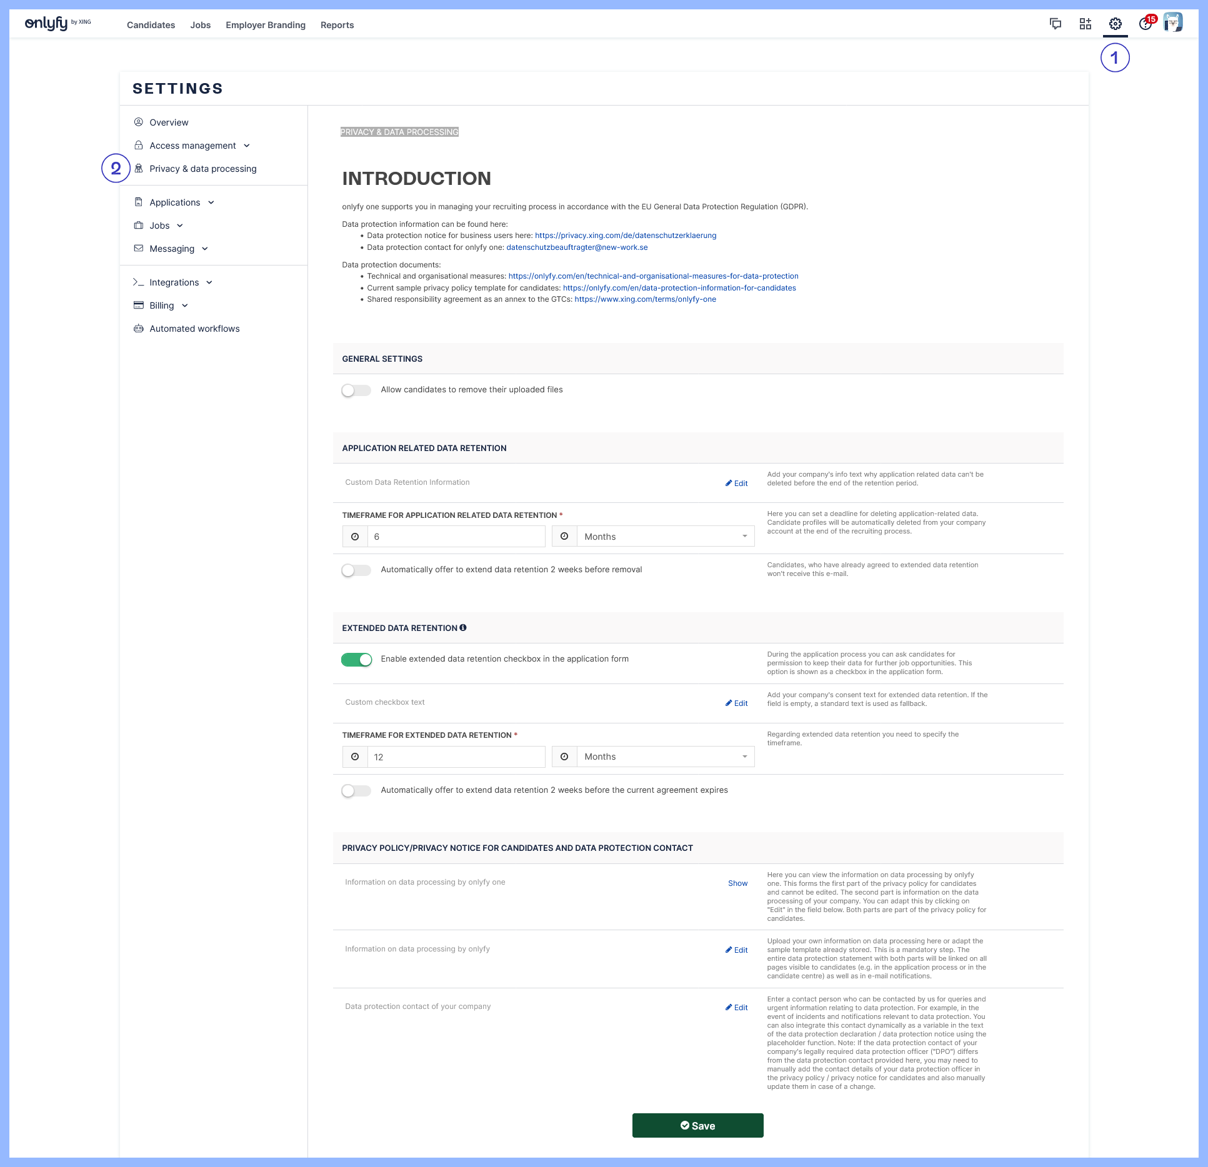Click the Save button

pos(697,1125)
